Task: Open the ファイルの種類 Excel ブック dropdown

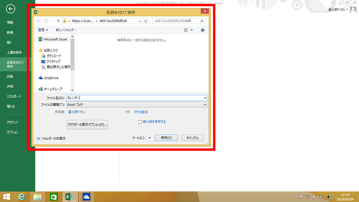Action: click(136, 104)
